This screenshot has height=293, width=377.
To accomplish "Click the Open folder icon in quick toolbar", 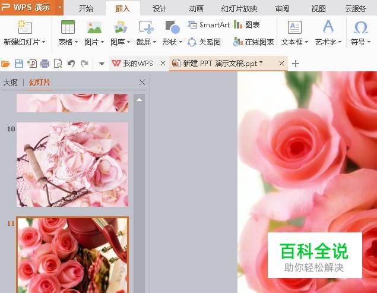I will pyautogui.click(x=5, y=64).
